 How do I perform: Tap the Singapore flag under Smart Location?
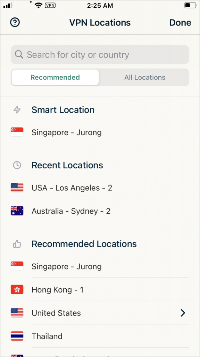[17, 132]
